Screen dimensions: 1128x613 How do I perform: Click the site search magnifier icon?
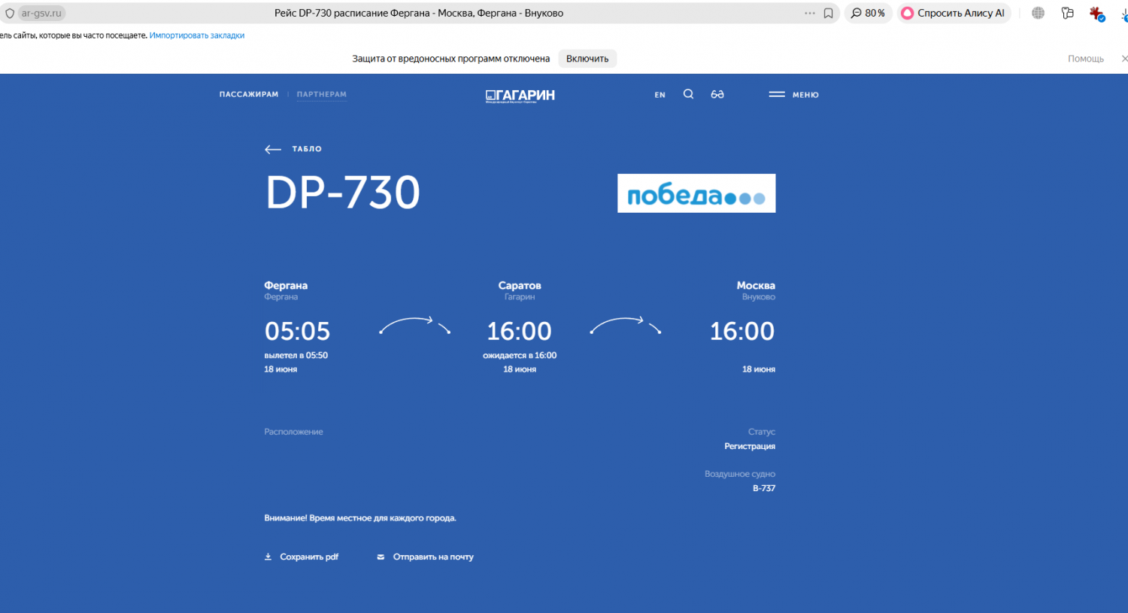coord(688,94)
